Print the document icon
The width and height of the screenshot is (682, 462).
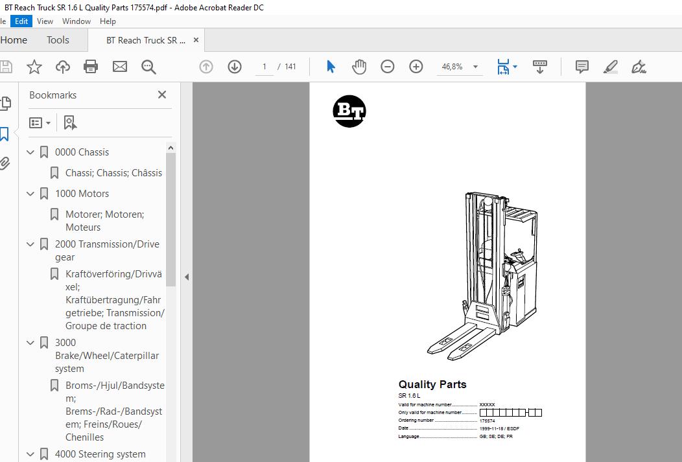tap(91, 67)
